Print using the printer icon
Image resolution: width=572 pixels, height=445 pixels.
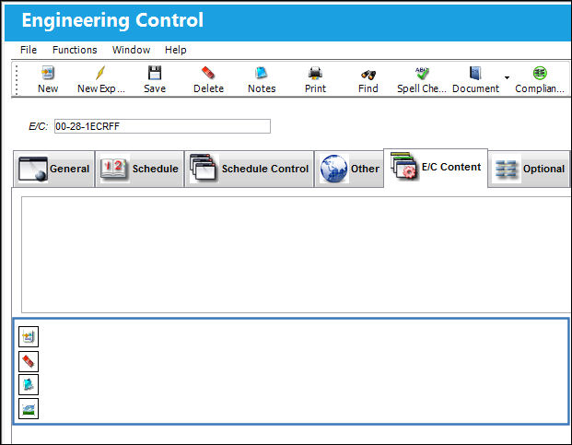(x=315, y=73)
